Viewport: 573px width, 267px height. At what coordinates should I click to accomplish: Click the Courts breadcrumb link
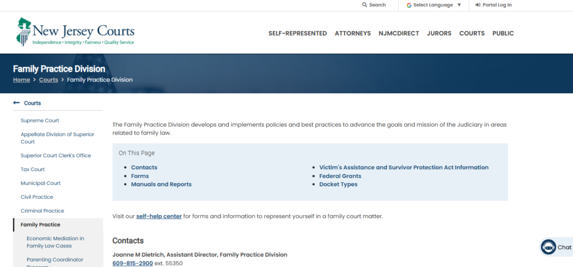coord(49,80)
